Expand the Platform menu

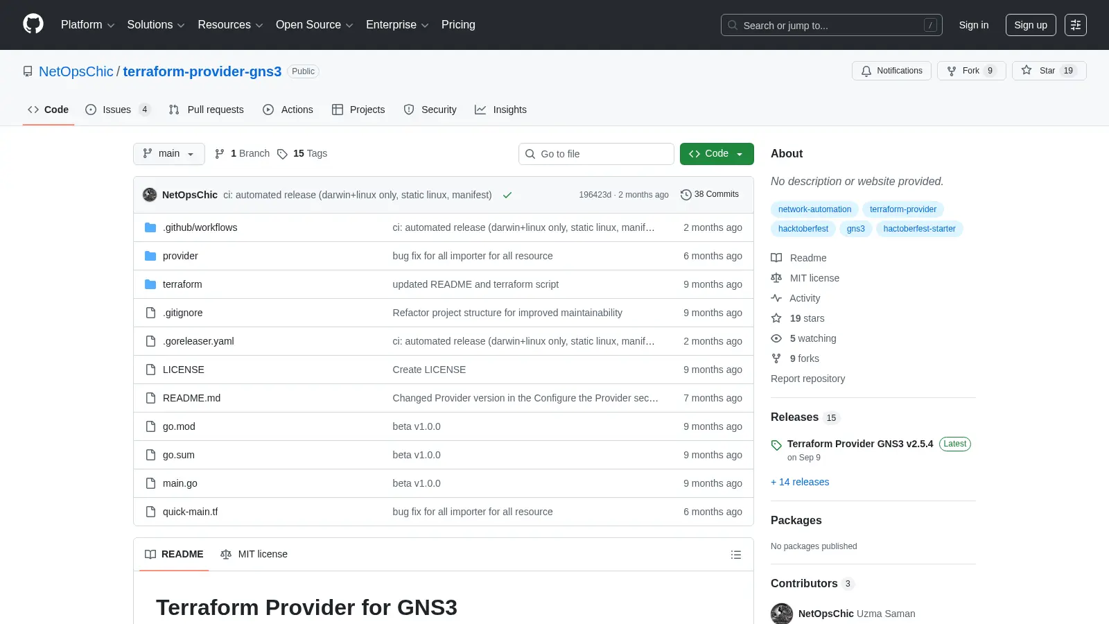tap(87, 25)
